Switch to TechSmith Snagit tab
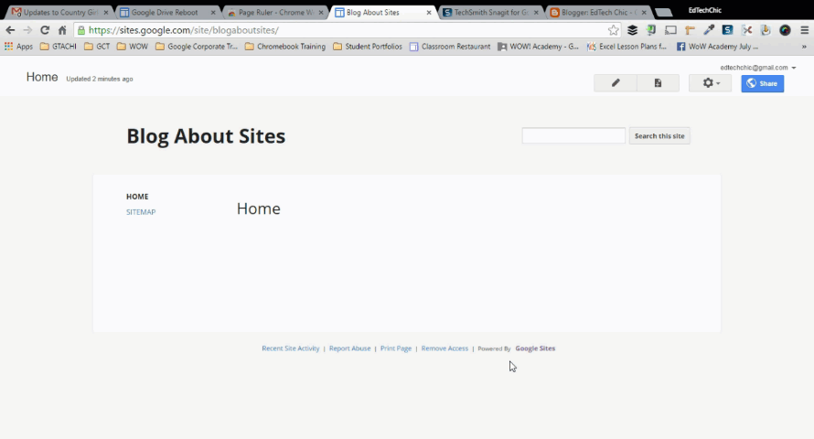Viewport: 814px width, 439px height. point(490,12)
